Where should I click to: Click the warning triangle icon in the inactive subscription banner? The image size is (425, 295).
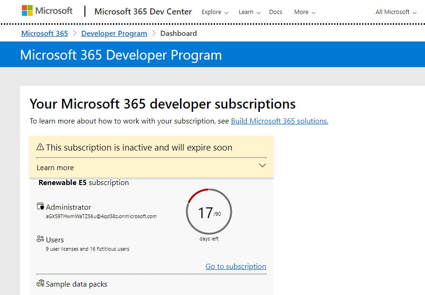click(x=40, y=147)
